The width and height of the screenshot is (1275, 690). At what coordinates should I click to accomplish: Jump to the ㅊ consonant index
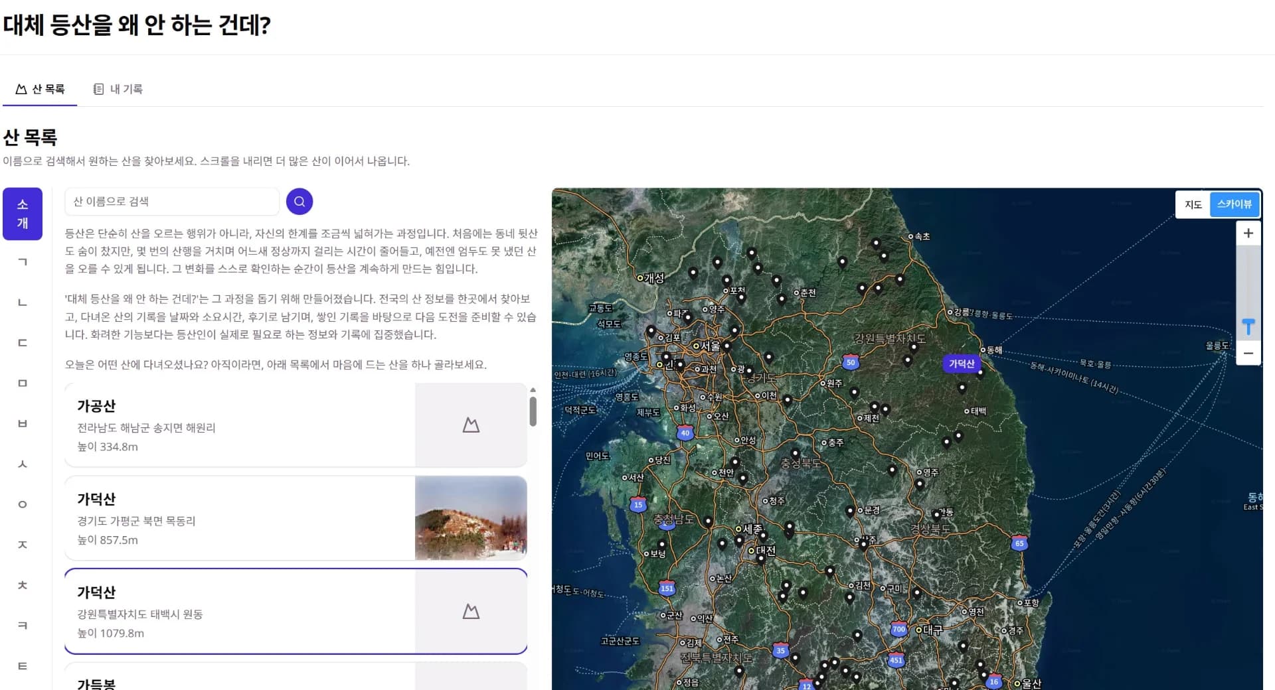(x=23, y=586)
